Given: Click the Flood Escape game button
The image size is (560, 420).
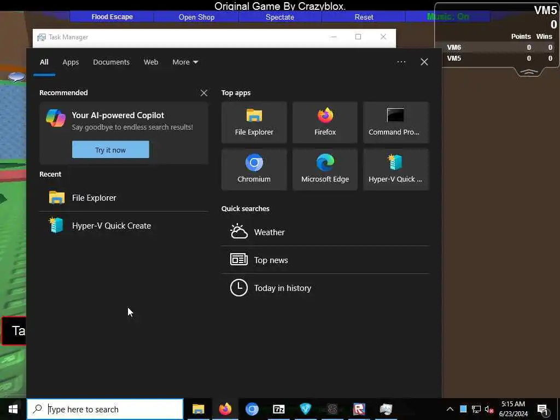Looking at the screenshot, I should pos(112,17).
